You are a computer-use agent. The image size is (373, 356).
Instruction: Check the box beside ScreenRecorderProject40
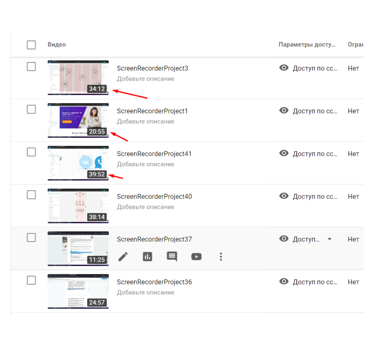click(x=31, y=195)
